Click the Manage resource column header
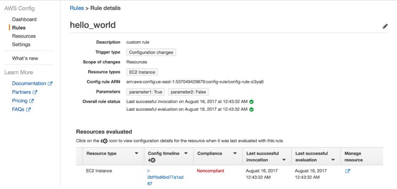This screenshot has width=397, height=189. pyautogui.click(x=353, y=157)
